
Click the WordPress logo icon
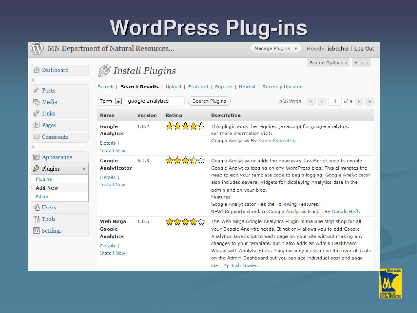pos(37,49)
